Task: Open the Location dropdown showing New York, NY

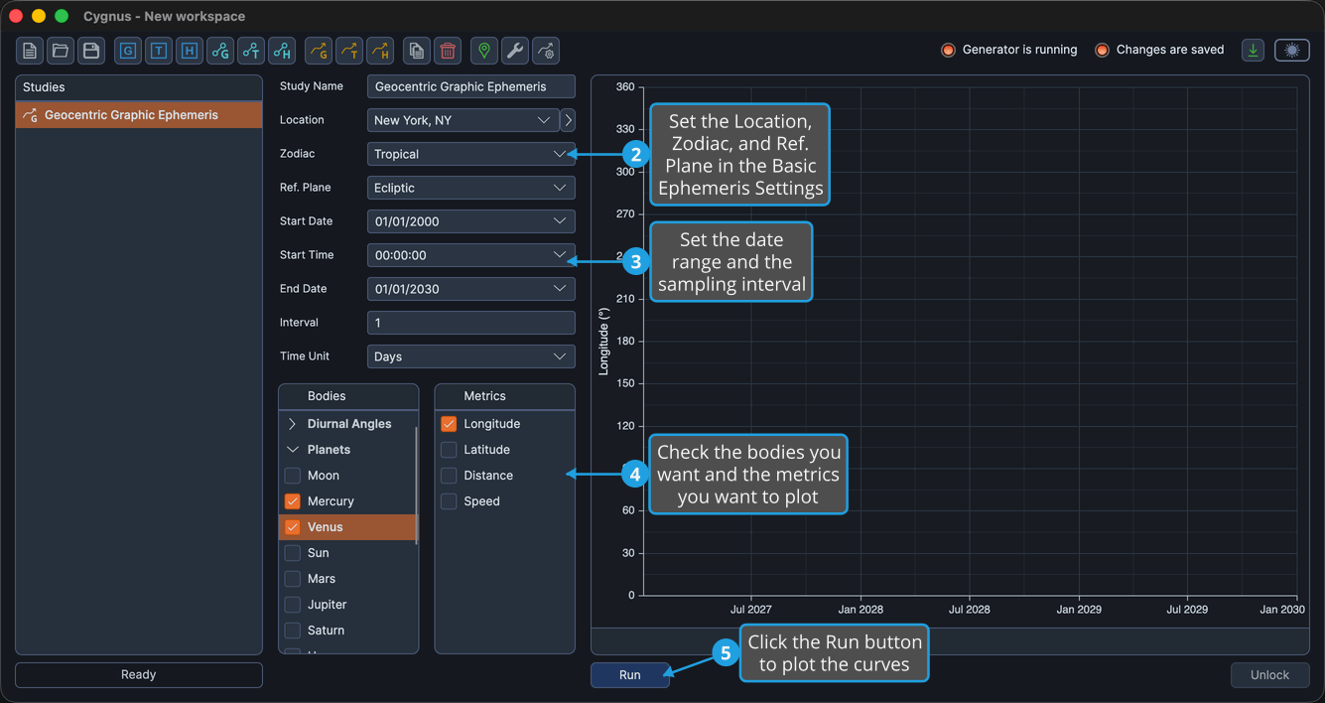Action: 463,120
